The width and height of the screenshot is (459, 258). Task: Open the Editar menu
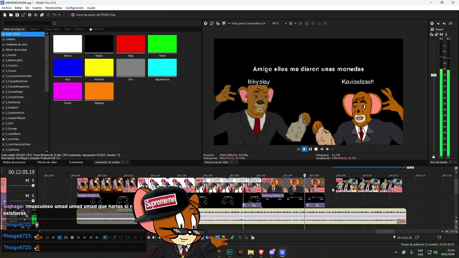tap(18, 8)
